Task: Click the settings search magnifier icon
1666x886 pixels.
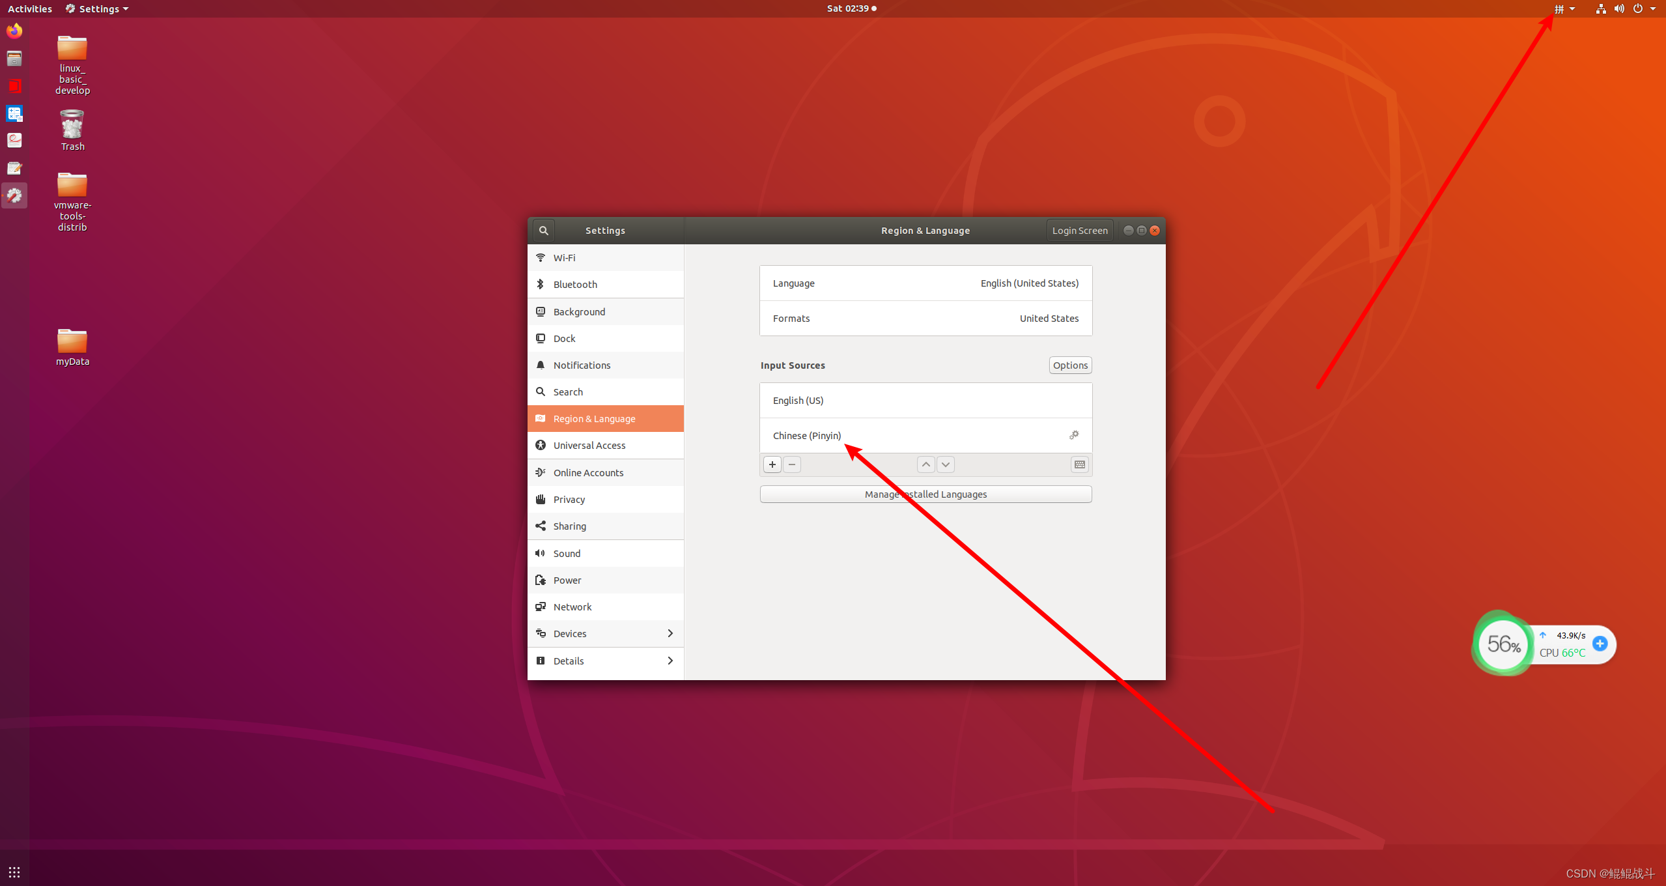Action: (543, 231)
